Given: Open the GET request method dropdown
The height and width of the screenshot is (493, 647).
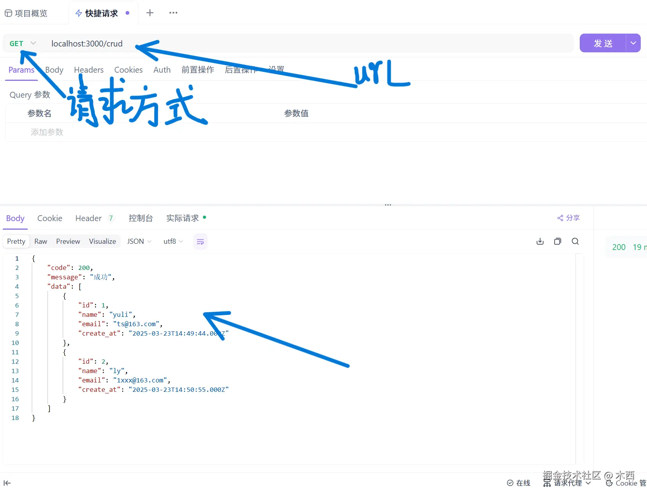Looking at the screenshot, I should click(22, 43).
